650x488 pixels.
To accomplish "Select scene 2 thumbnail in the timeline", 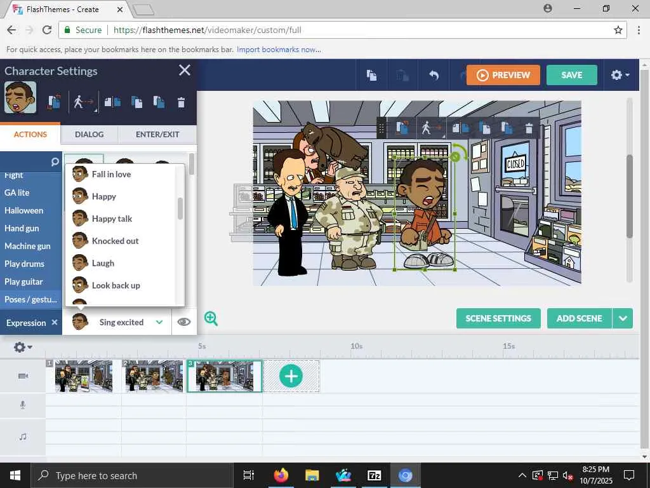I will [154, 376].
